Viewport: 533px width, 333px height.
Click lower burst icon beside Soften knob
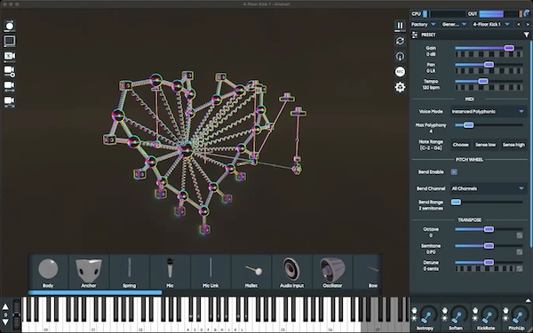(445, 319)
